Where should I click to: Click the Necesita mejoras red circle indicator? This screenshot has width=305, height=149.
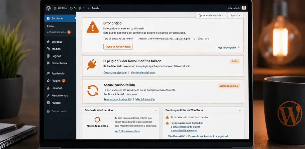tap(97, 120)
